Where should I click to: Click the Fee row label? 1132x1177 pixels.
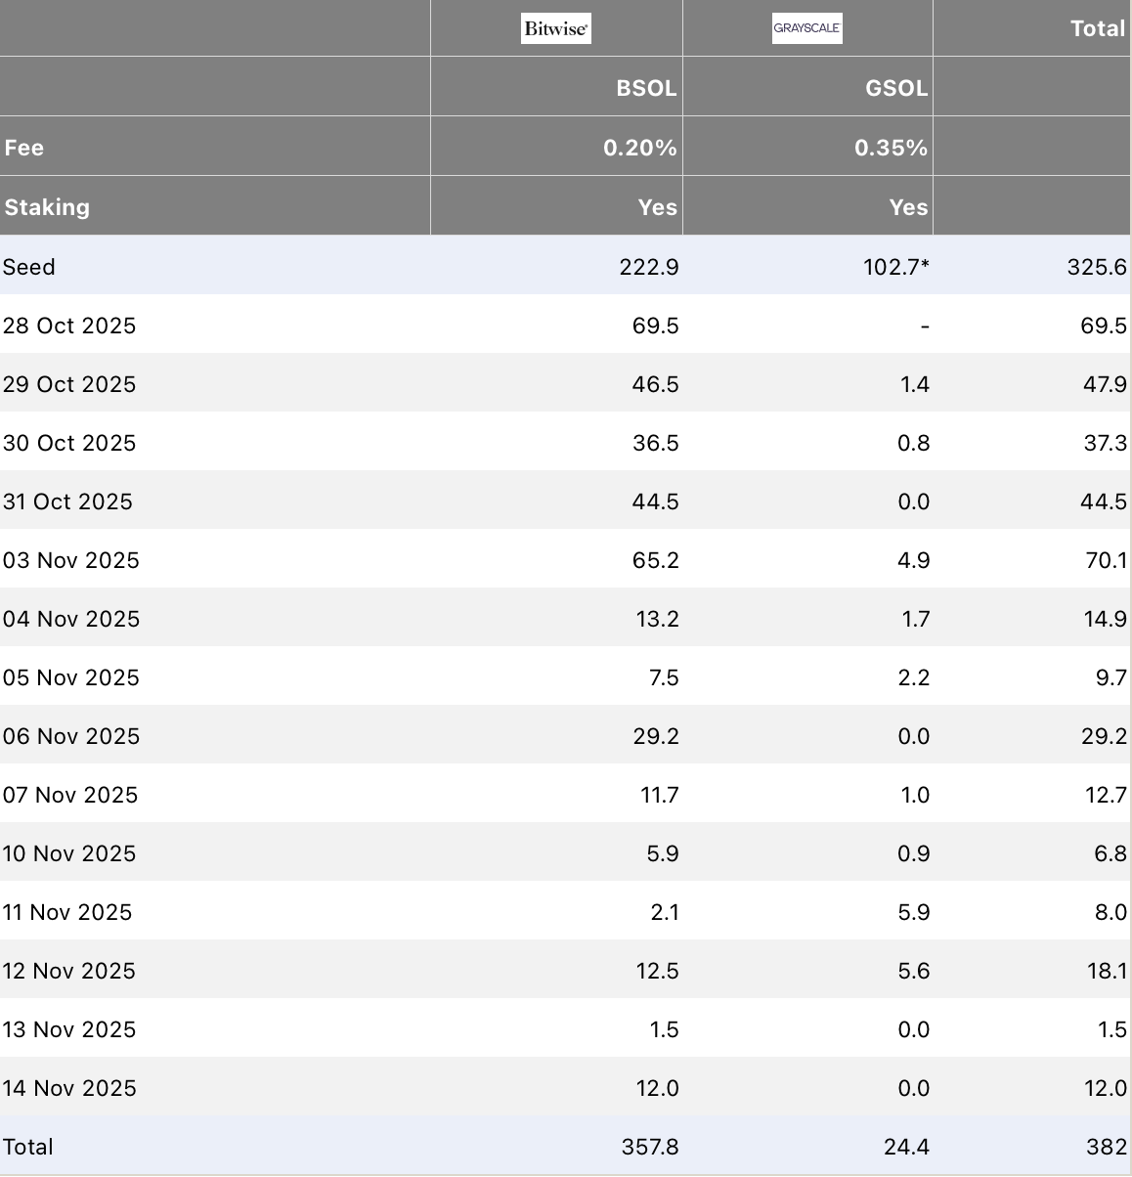[x=23, y=148]
